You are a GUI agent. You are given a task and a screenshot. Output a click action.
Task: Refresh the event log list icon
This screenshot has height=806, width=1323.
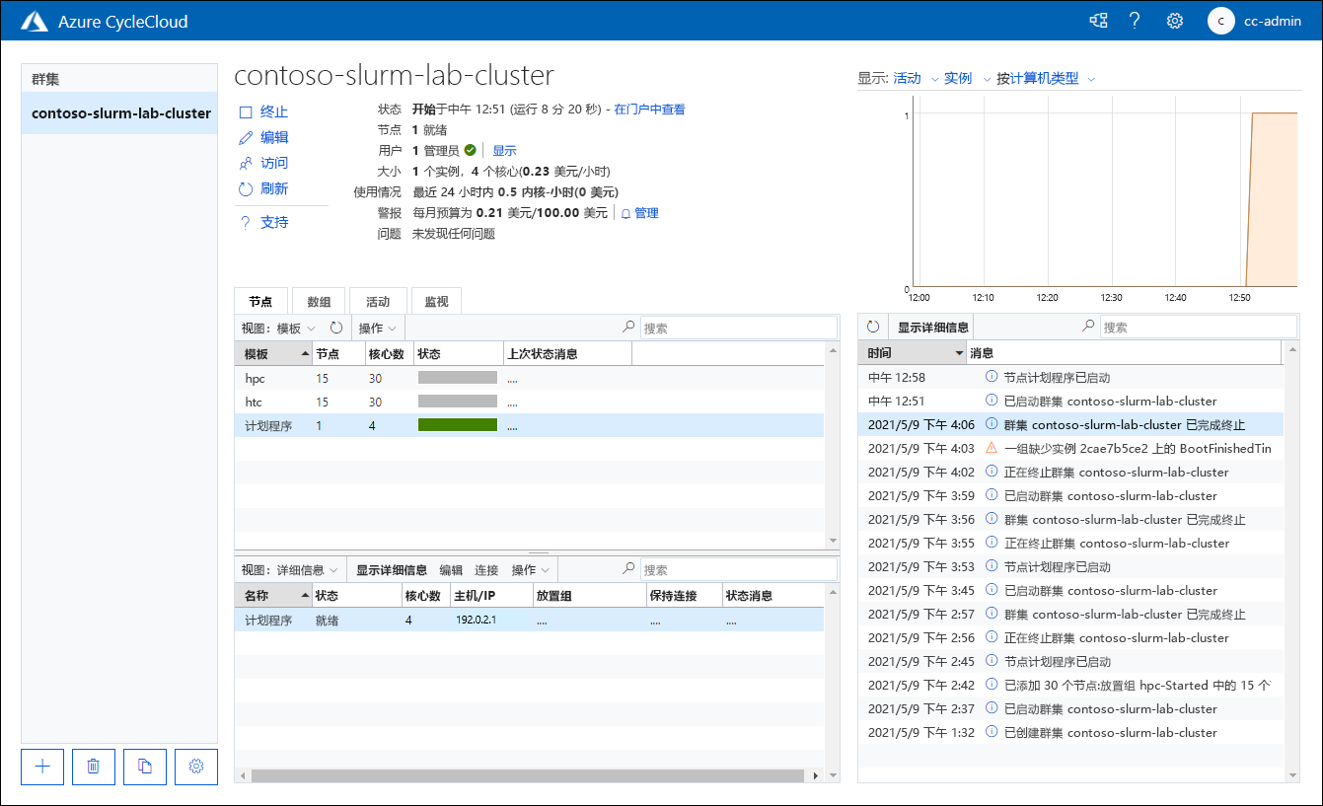[873, 327]
